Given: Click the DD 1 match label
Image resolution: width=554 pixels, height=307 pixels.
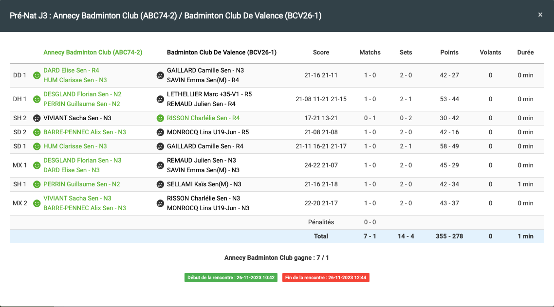Looking at the screenshot, I should [x=20, y=75].
